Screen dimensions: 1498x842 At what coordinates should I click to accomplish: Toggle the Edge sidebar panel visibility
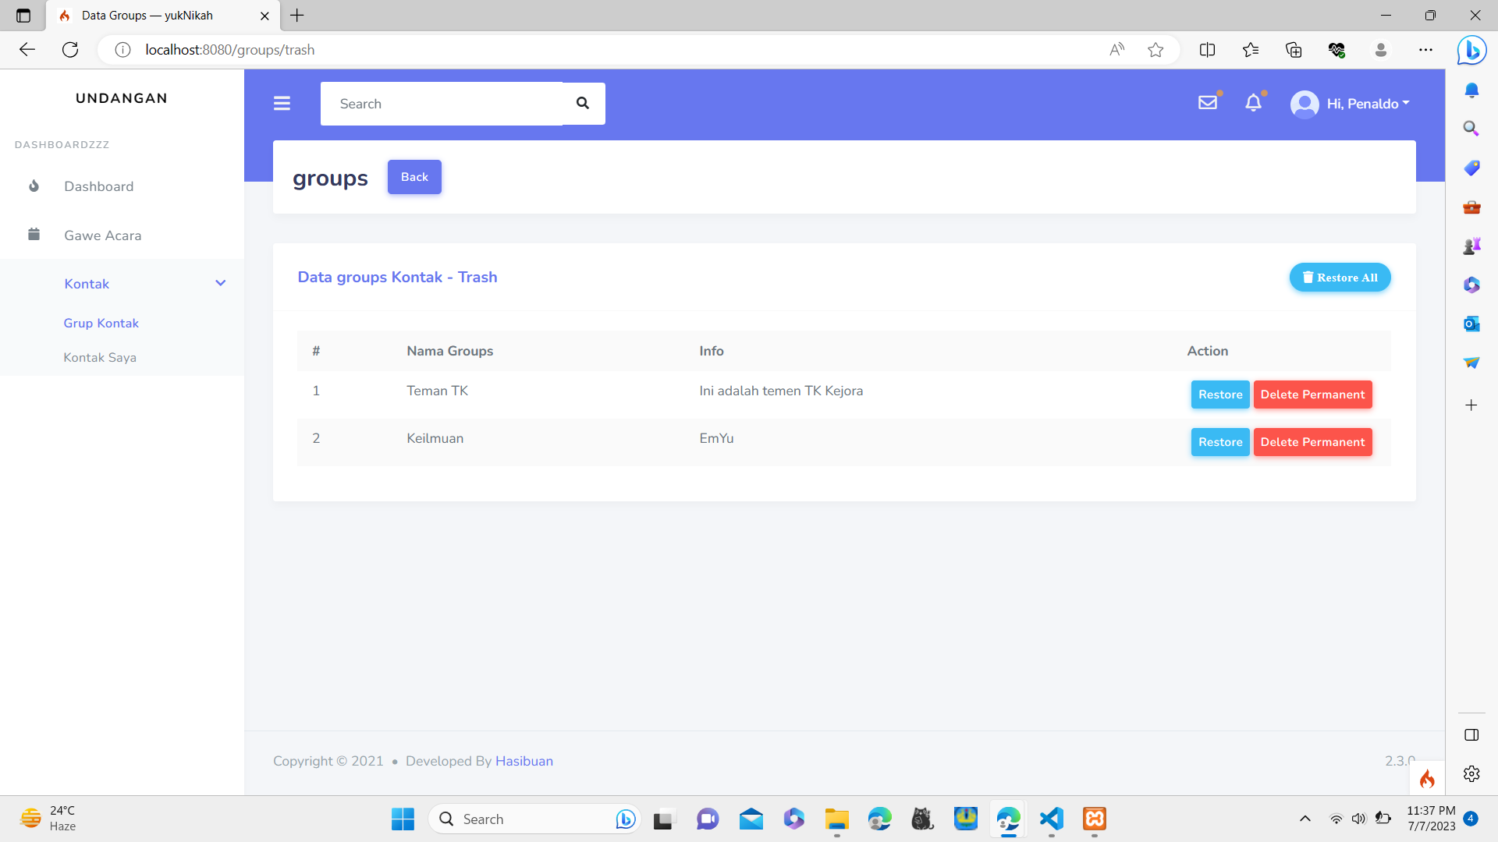pos(1471,734)
